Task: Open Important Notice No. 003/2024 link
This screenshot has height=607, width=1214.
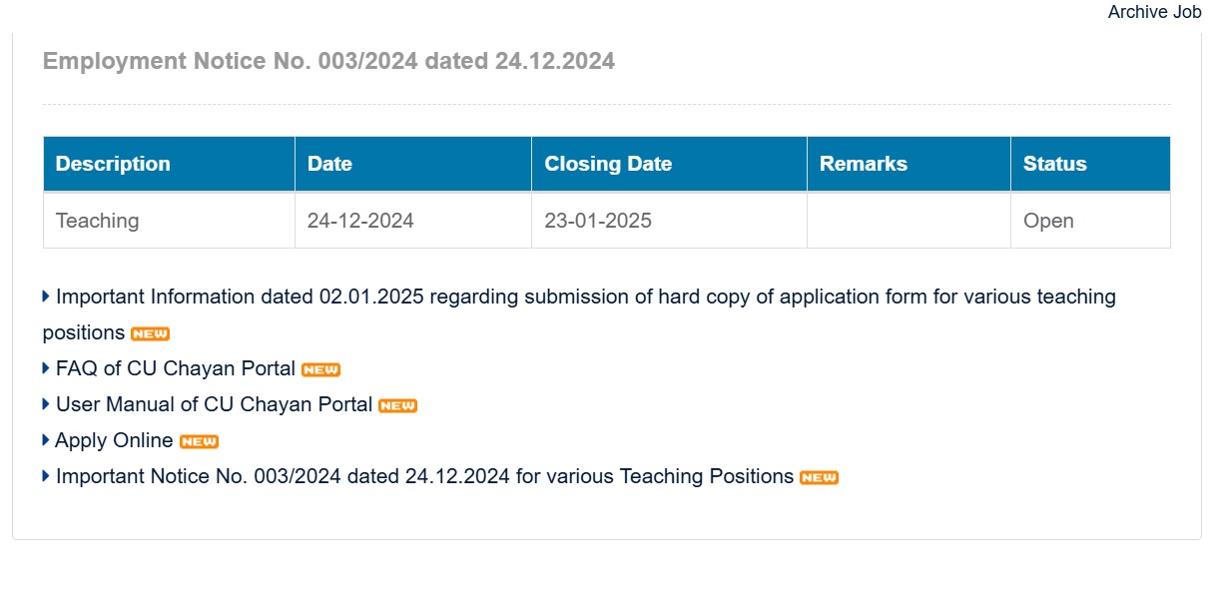Action: (424, 476)
